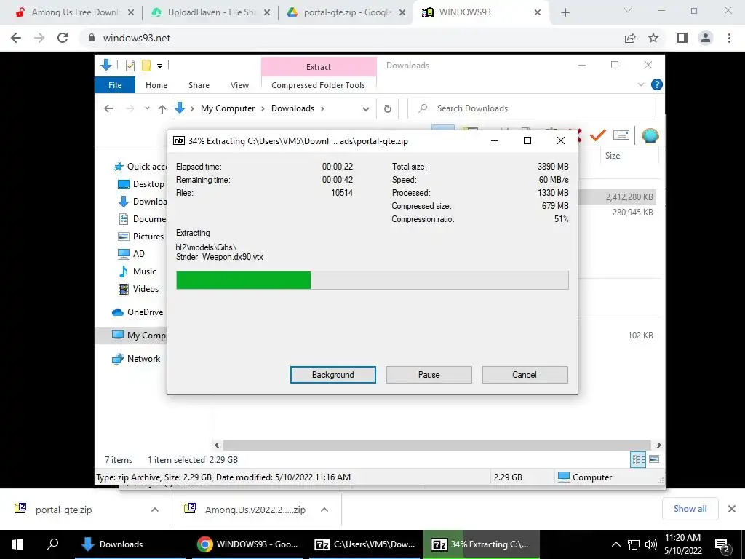Expand the chevron after Downloads breadcrumb
Viewport: 745px width, 559px height.
(x=322, y=108)
